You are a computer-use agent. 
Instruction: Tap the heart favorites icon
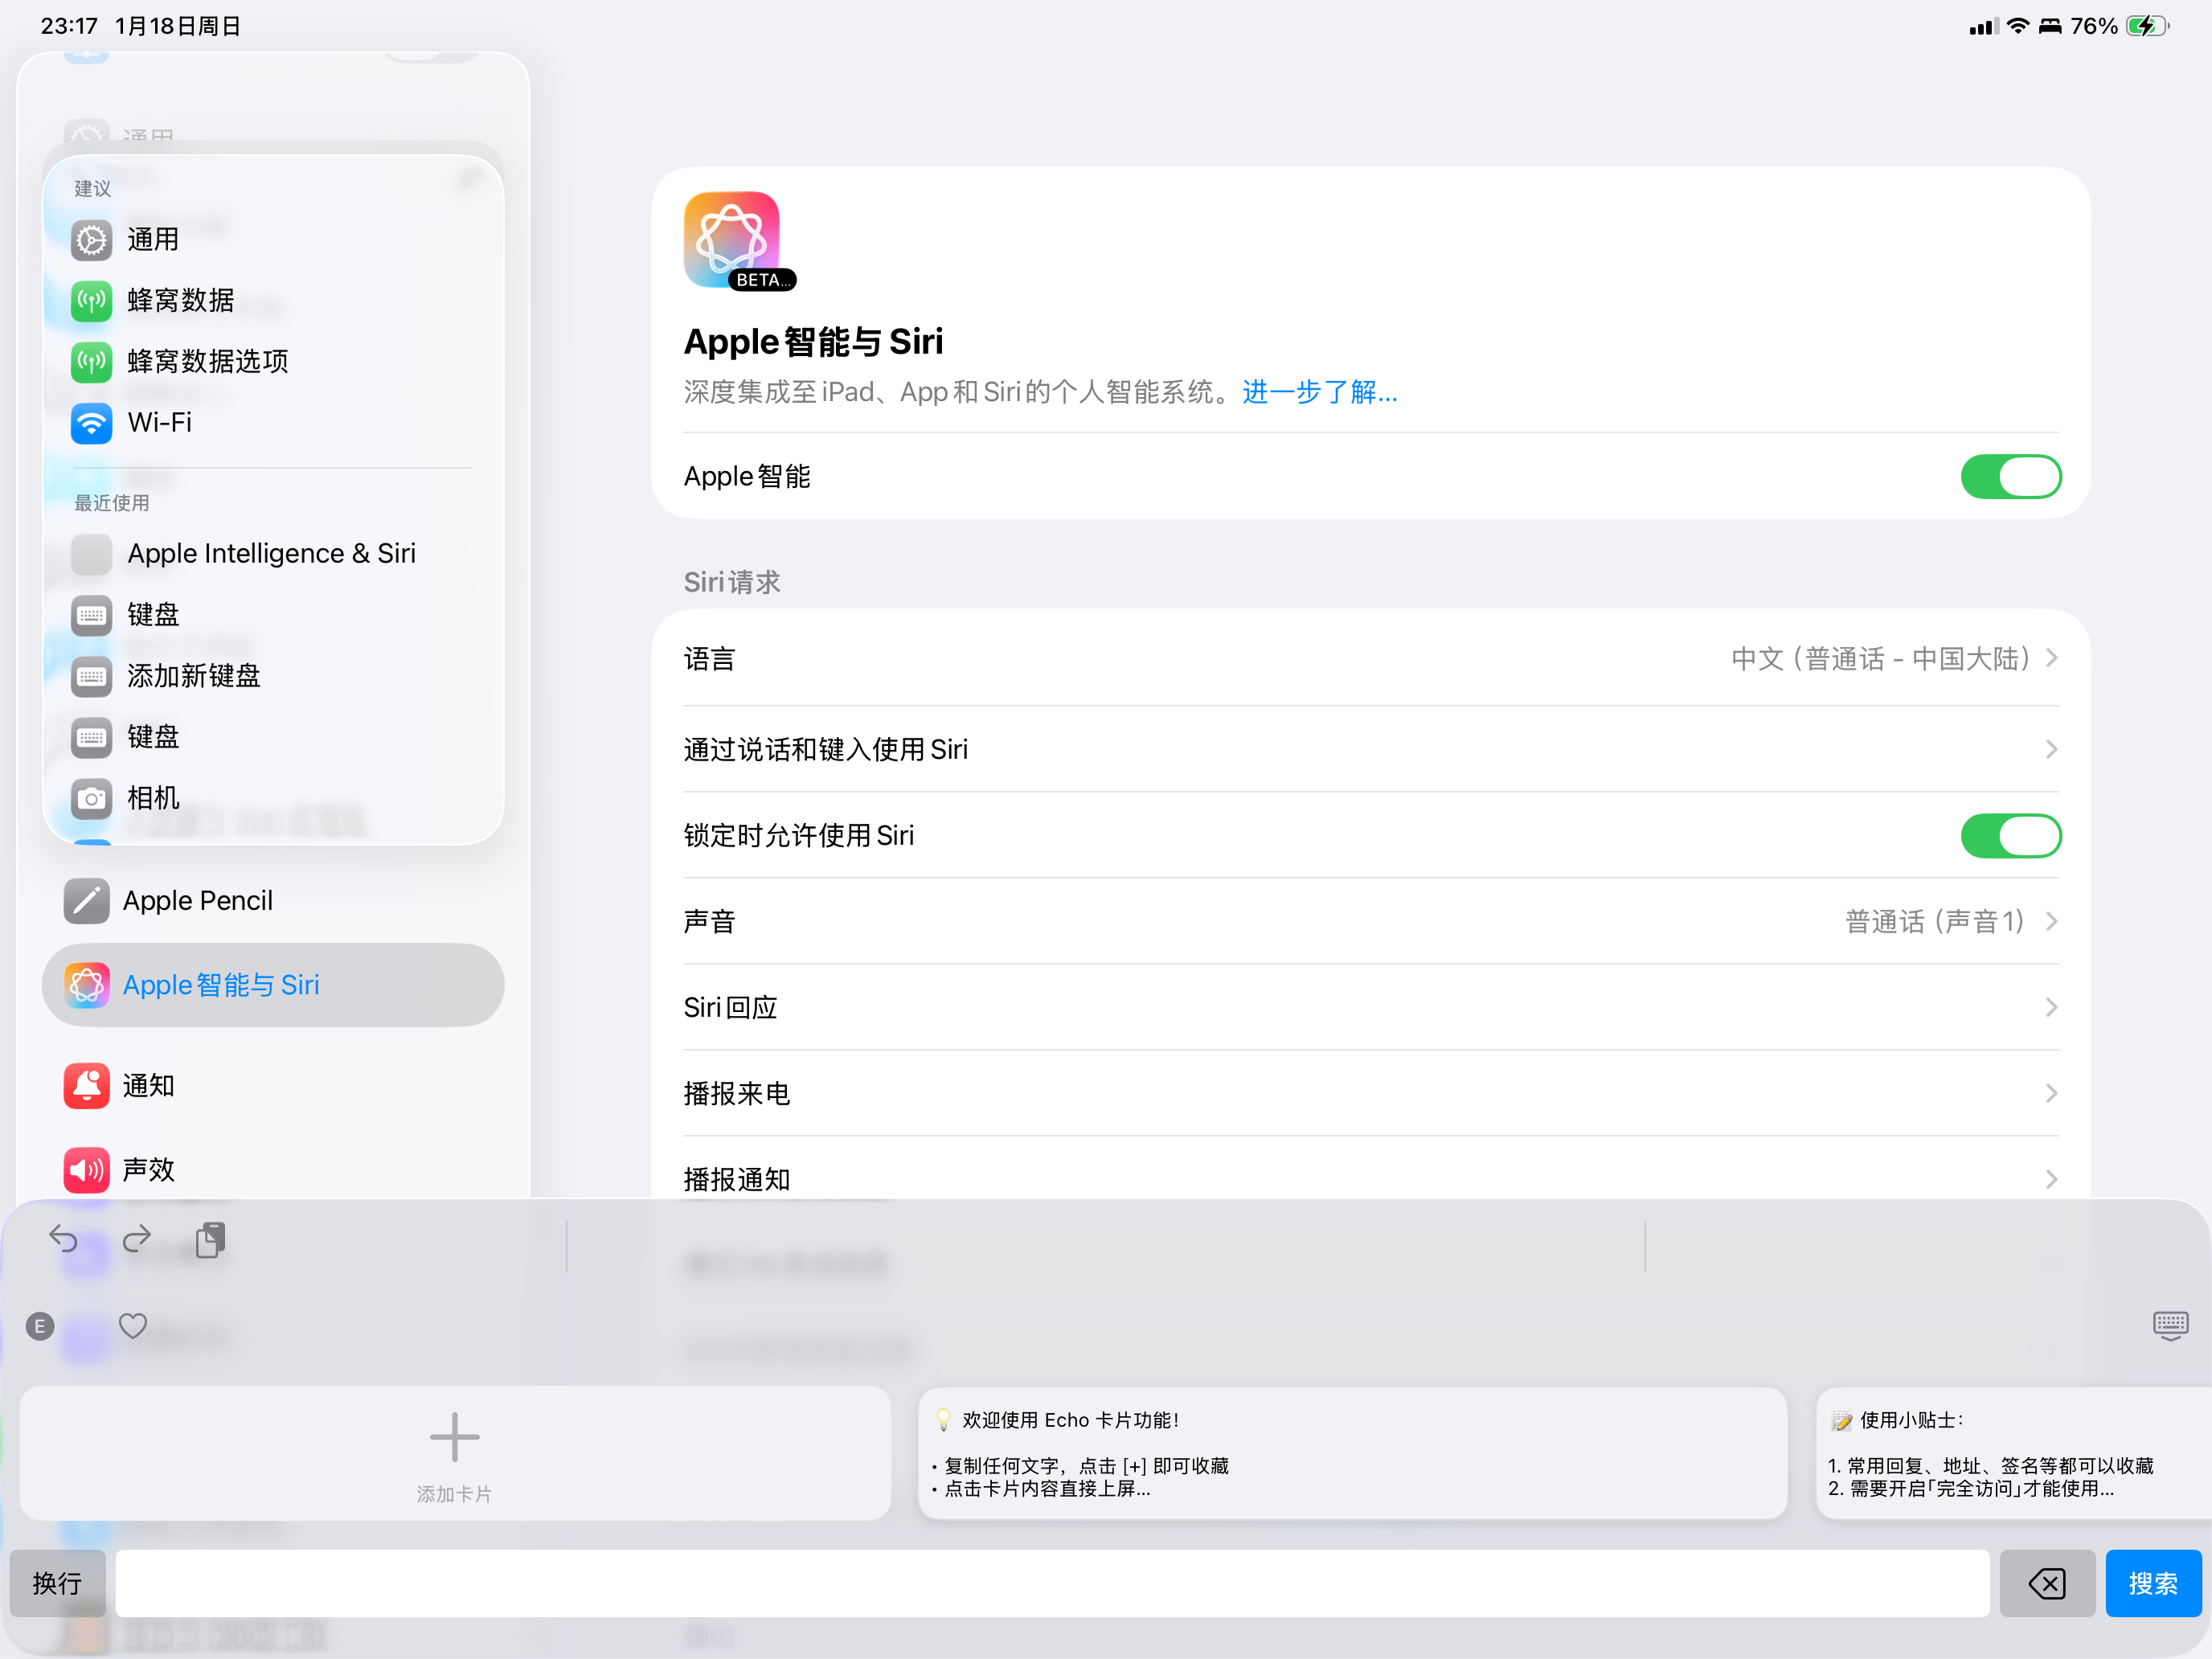click(x=133, y=1326)
